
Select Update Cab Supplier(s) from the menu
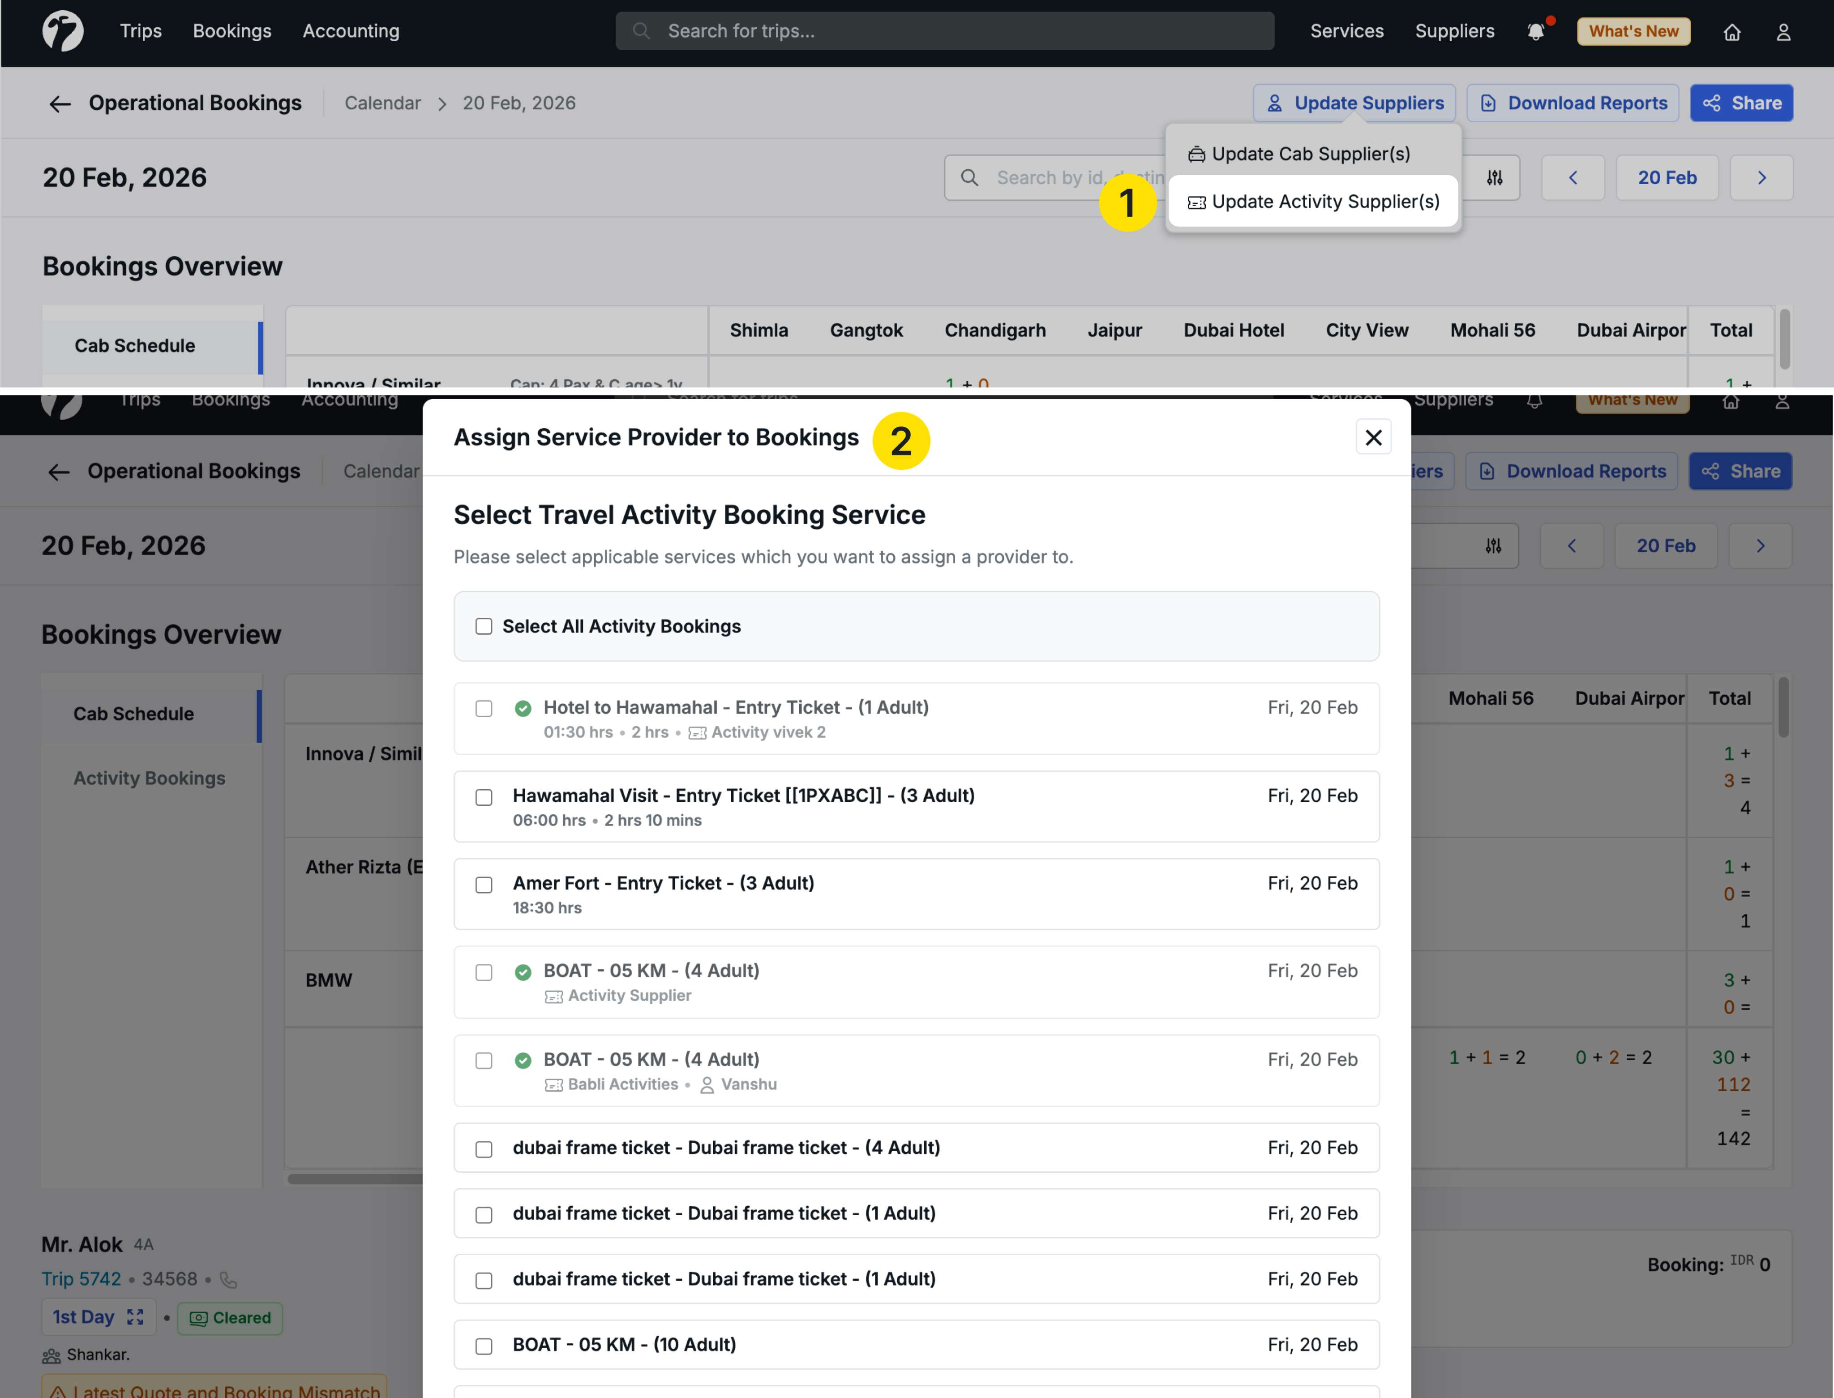point(1311,154)
